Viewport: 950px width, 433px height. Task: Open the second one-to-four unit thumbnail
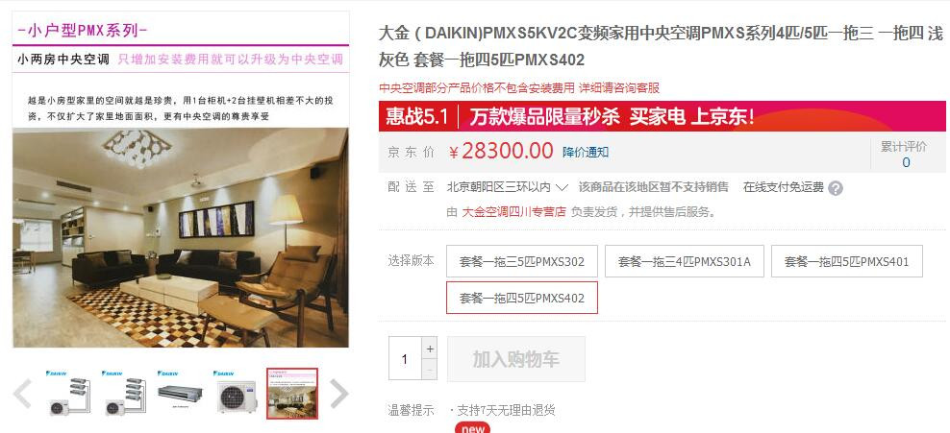pos(124,393)
